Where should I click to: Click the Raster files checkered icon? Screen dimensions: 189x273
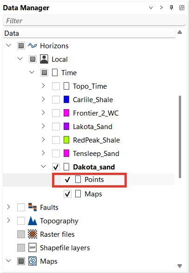[33, 234]
